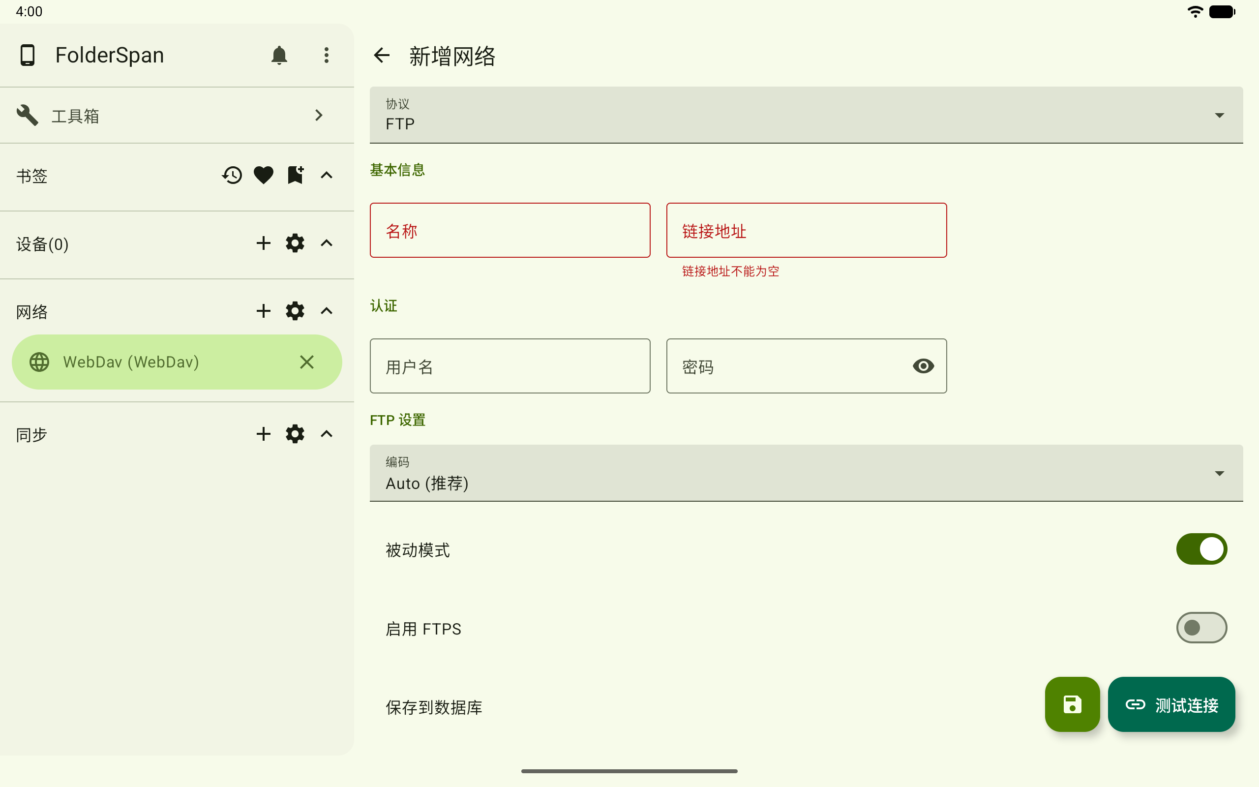The height and width of the screenshot is (787, 1259).
Task: Click the 设备(0) section header label
Action: [42, 244]
